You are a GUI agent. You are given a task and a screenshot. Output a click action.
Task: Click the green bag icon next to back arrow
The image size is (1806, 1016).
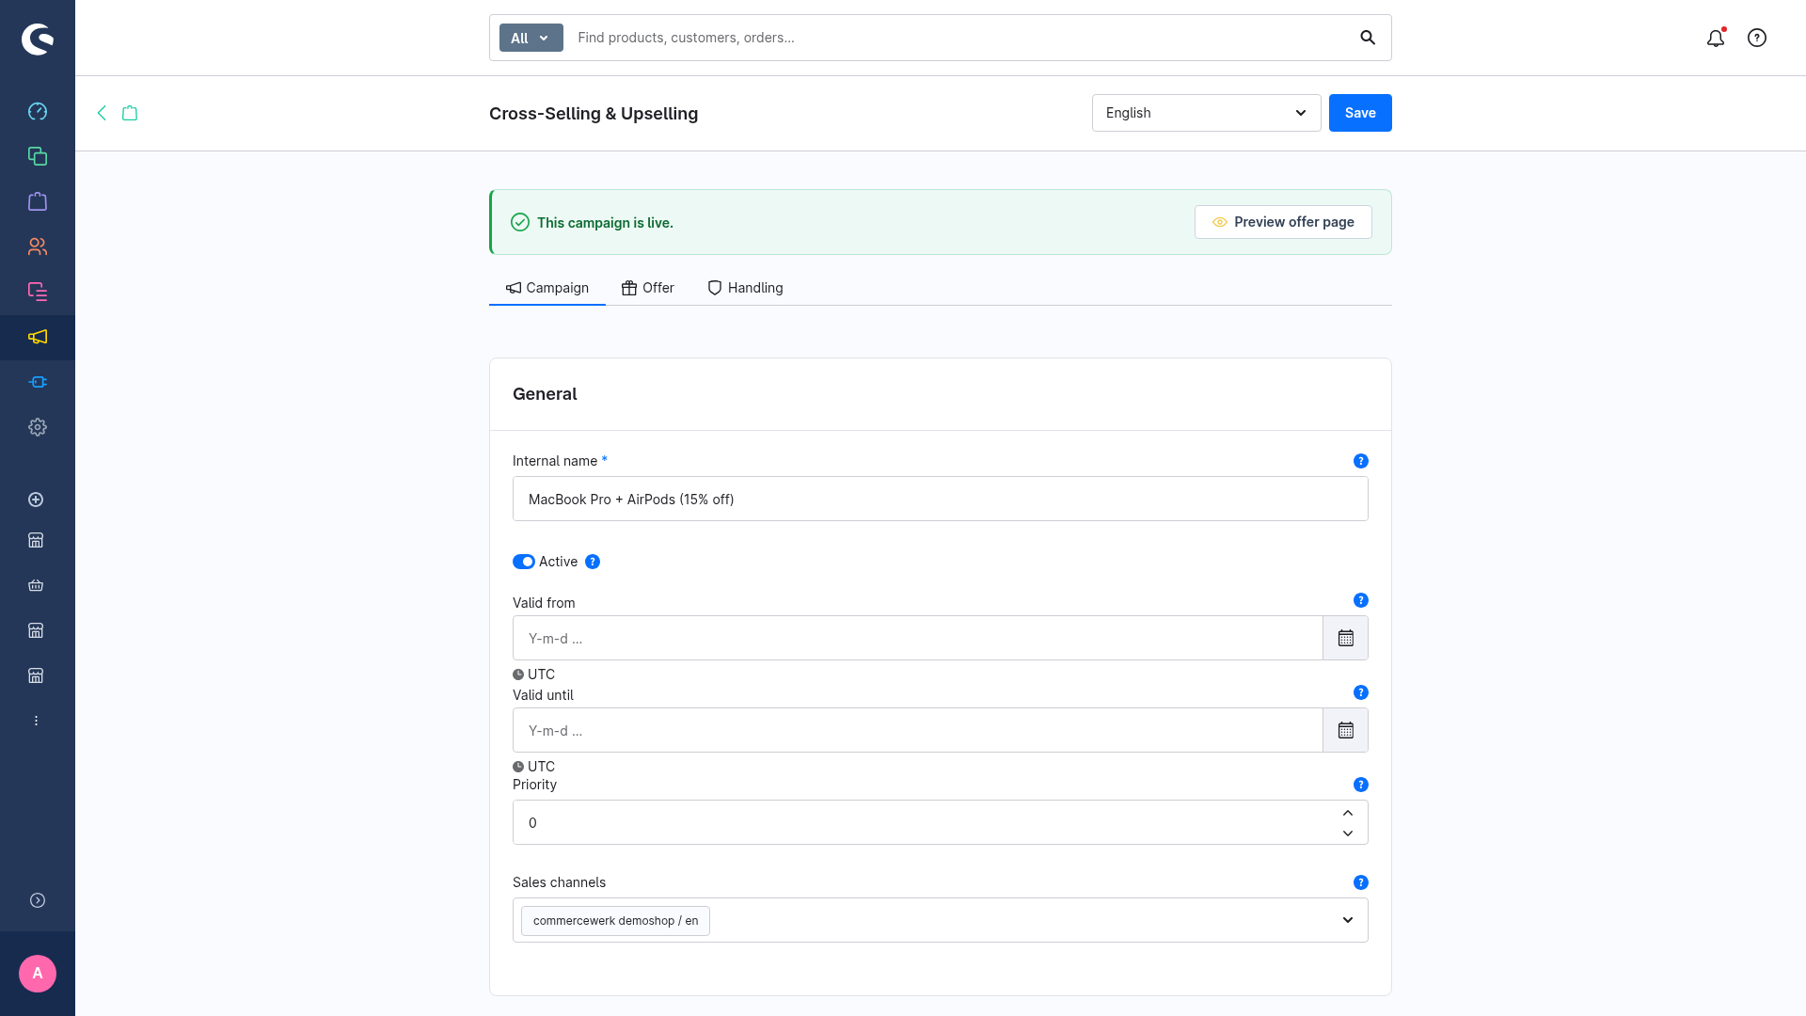point(130,113)
